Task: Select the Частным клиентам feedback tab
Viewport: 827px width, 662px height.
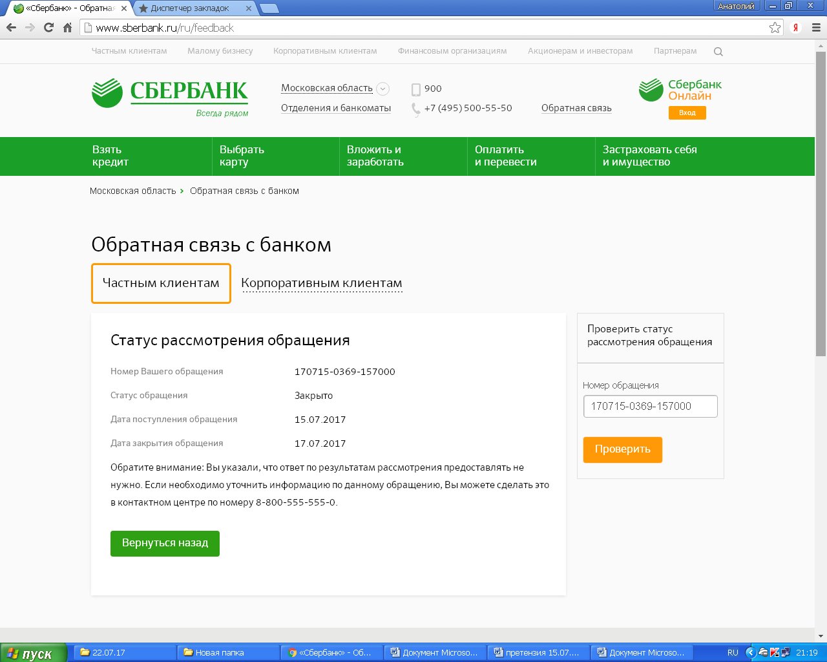Action: (x=161, y=283)
